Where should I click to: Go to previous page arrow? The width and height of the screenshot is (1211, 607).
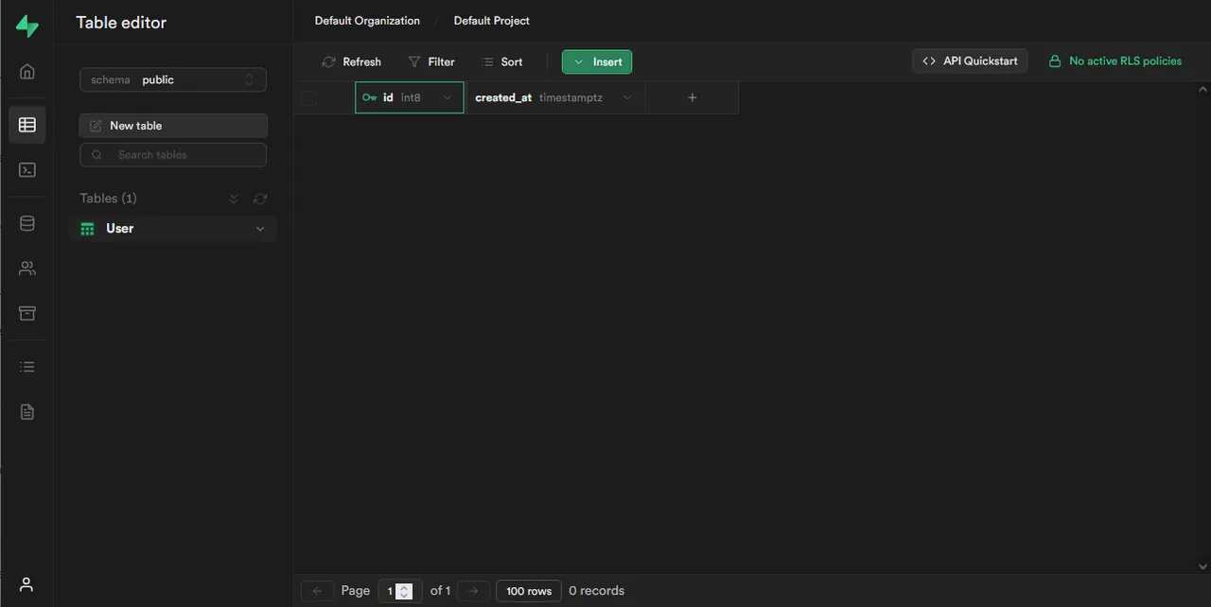tap(317, 591)
